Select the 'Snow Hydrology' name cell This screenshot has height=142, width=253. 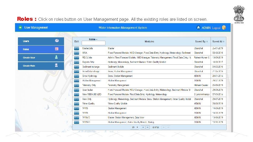point(90,76)
